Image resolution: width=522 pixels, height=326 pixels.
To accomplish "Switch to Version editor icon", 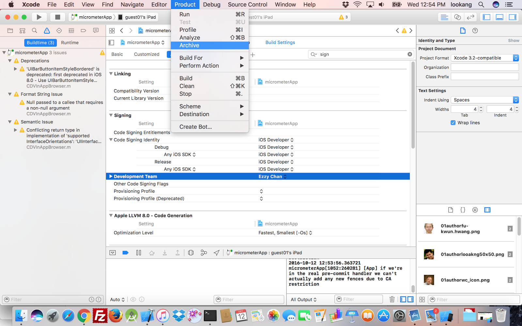I will click(470, 17).
